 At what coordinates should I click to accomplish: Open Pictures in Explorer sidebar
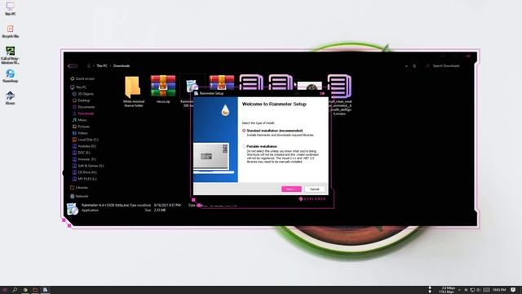coord(81,127)
